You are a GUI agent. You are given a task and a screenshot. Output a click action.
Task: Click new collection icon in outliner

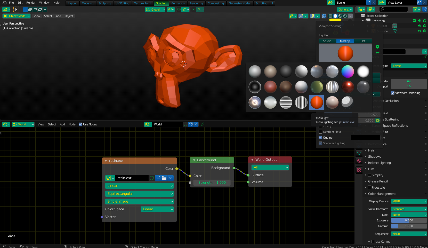coord(425,9)
